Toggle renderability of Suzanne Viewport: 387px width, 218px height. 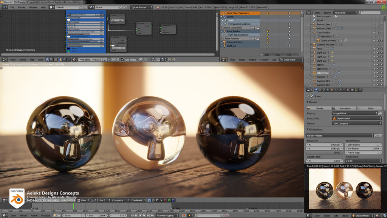coord(382,77)
